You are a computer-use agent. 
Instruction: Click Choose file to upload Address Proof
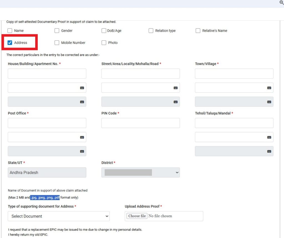(x=136, y=216)
